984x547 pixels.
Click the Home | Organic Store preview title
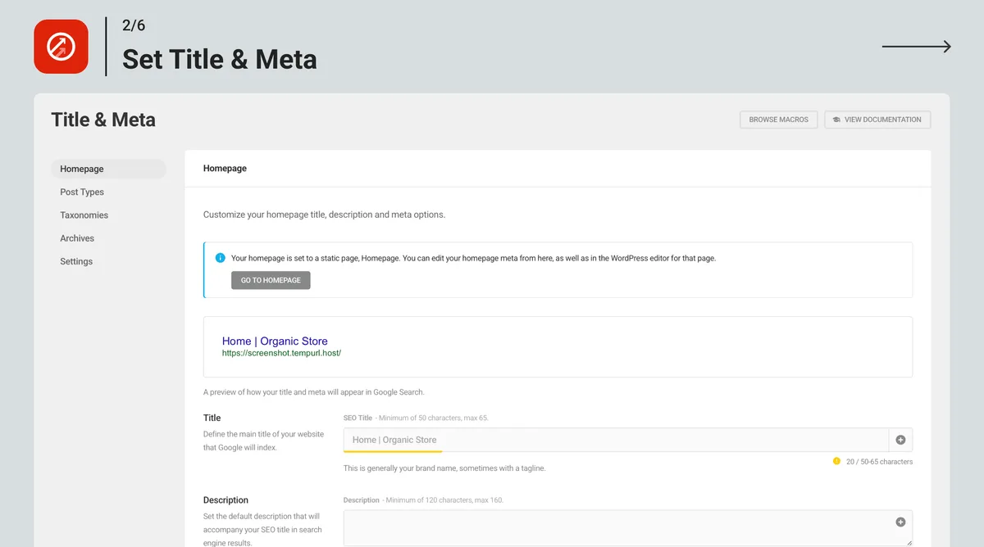[275, 341]
